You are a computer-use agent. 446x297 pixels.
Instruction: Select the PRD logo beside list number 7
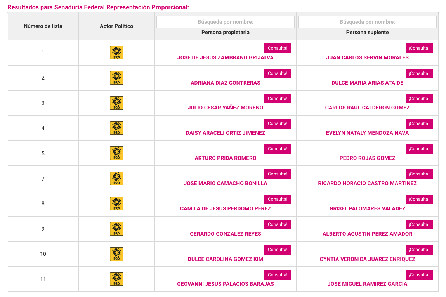coord(116,178)
